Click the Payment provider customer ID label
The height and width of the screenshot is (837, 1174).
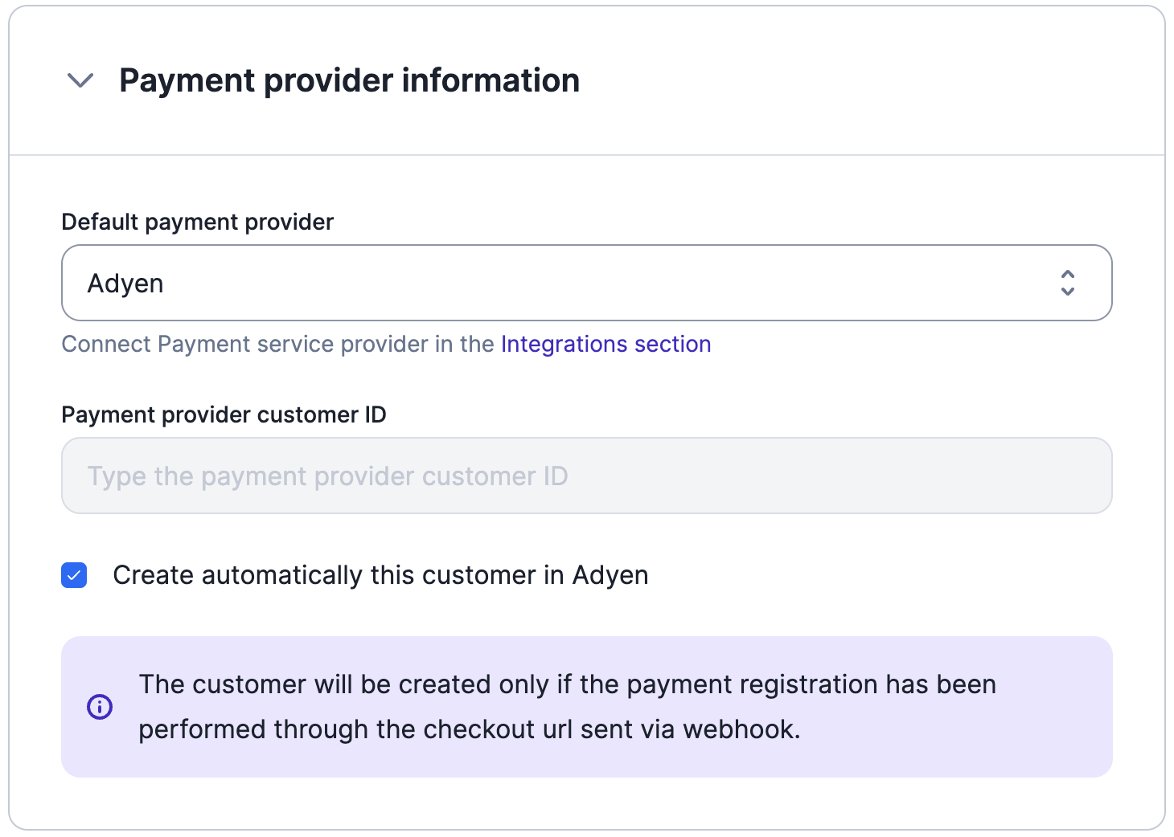click(x=224, y=414)
